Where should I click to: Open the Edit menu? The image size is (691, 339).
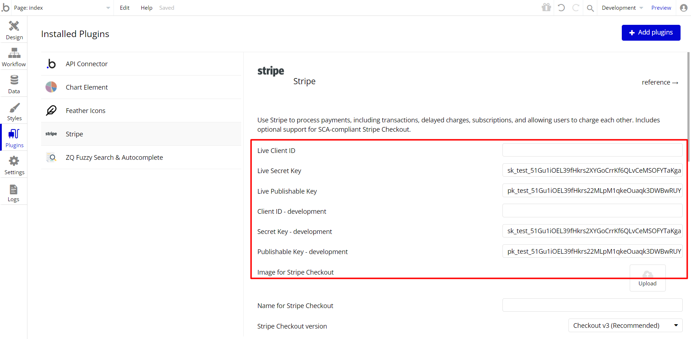pos(125,8)
